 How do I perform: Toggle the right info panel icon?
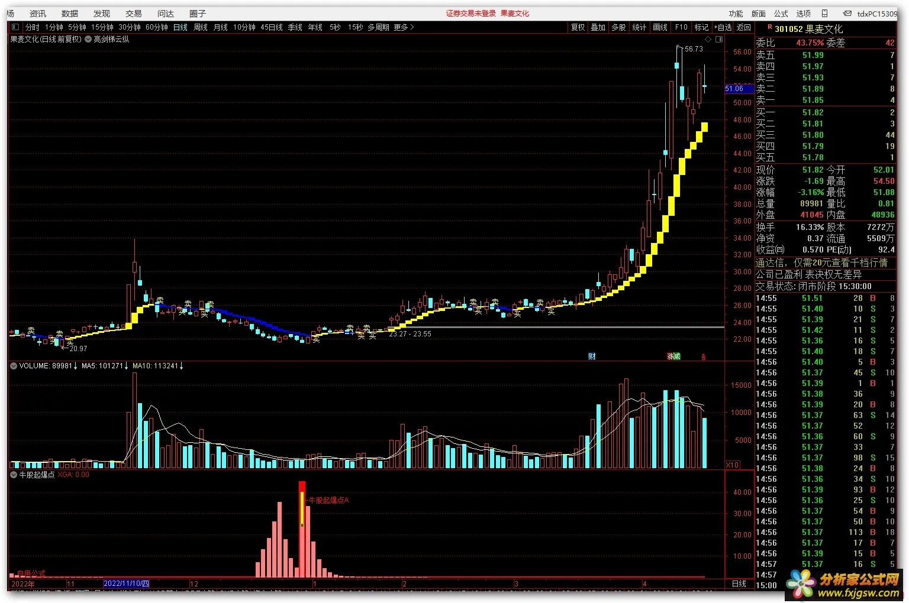click(719, 39)
